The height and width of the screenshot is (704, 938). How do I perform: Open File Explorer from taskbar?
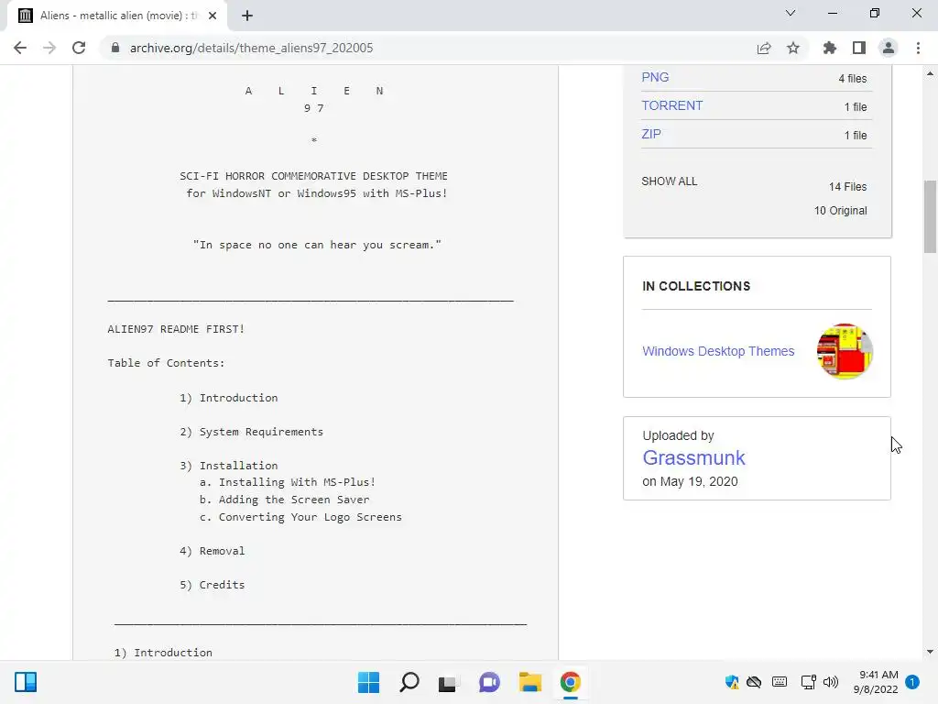point(530,682)
